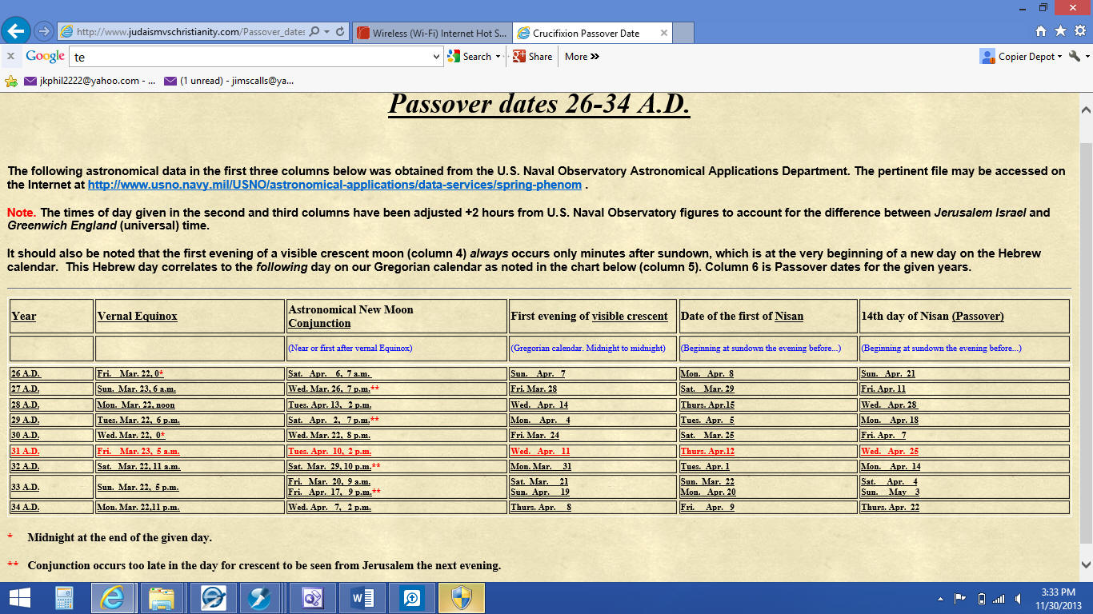Viewport: 1093px width, 614px height.
Task: Close the Google toolbar with the X
Action: 10,56
